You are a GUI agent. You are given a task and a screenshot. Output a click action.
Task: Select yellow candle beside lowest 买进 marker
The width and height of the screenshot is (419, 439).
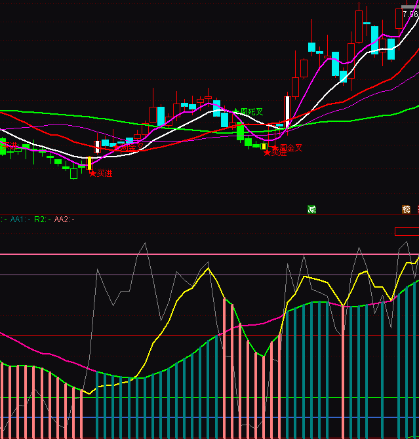click(x=89, y=163)
